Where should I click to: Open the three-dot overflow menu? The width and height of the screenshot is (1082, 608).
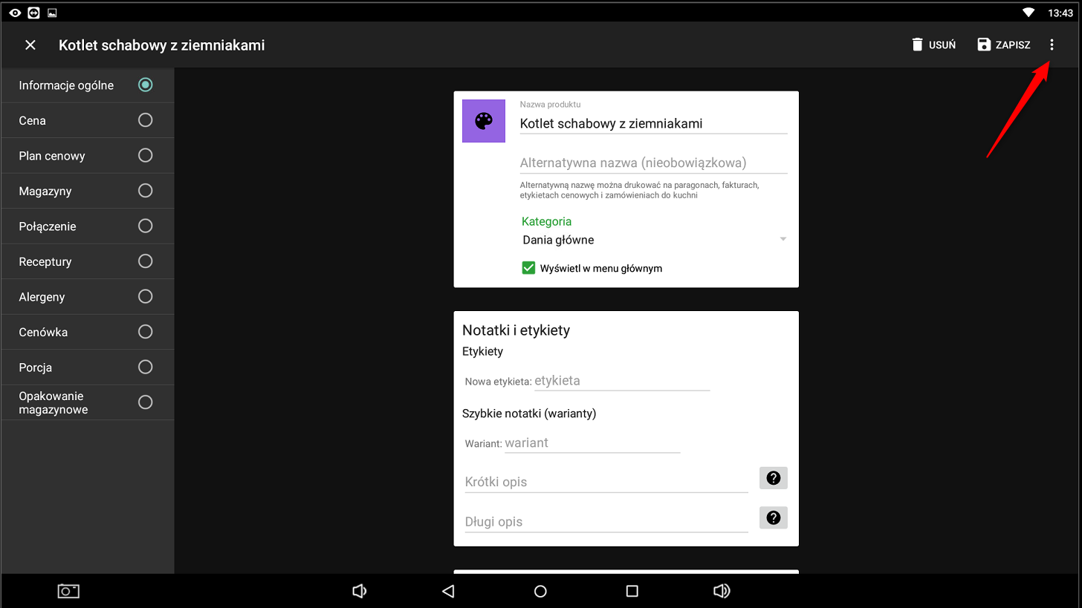point(1051,45)
